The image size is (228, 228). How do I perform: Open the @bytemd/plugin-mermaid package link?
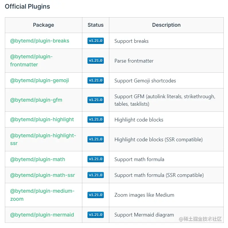tap(42, 215)
